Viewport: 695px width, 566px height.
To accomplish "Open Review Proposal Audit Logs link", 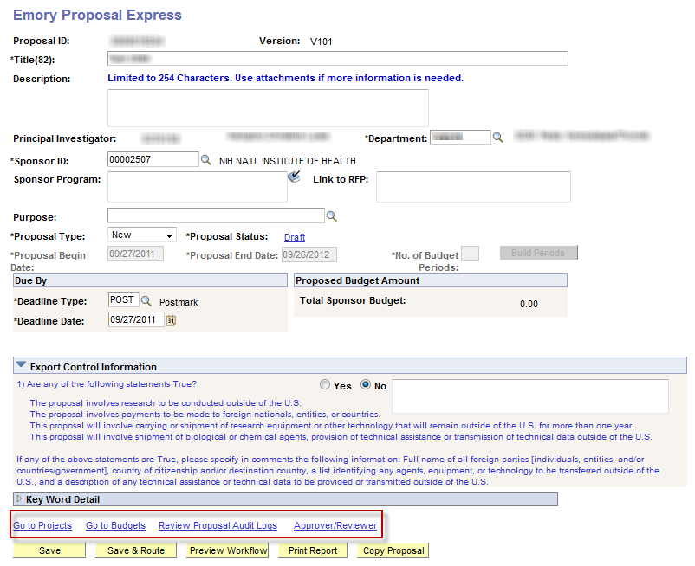I will click(218, 525).
